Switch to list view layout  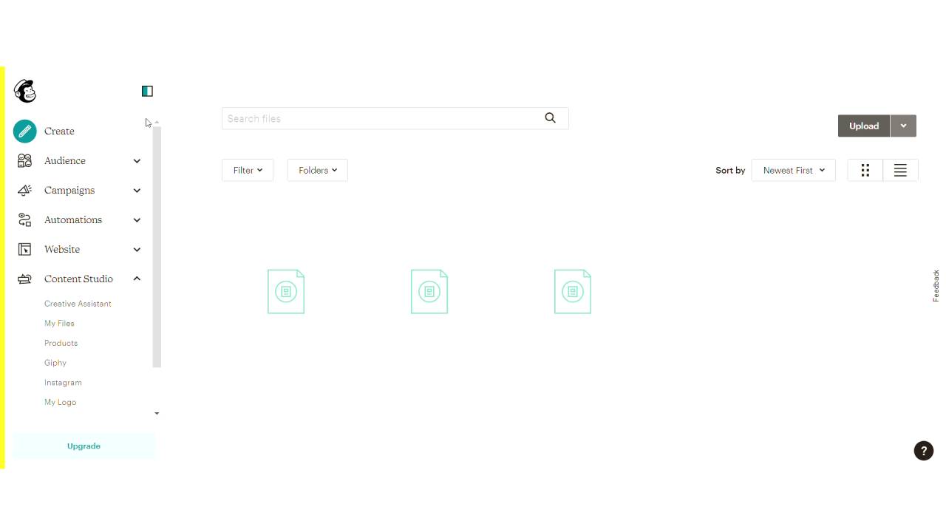[x=900, y=170]
